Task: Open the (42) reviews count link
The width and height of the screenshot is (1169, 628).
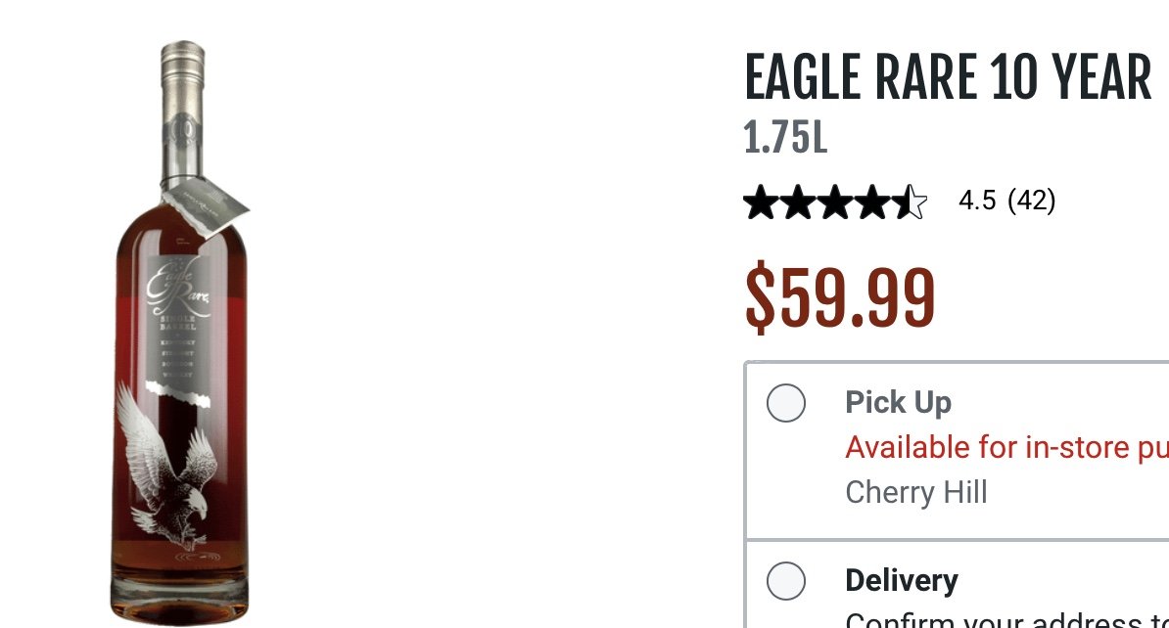Action: (x=1031, y=201)
